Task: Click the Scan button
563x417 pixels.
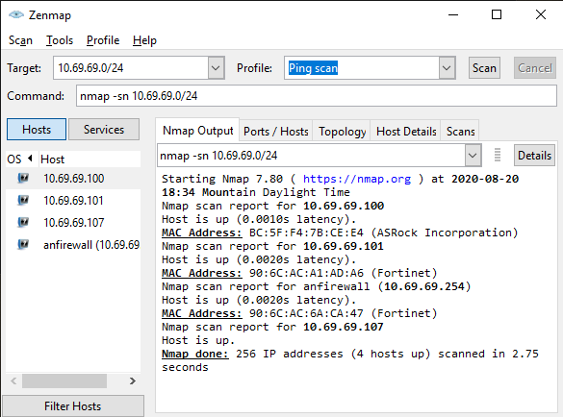Action: [484, 68]
